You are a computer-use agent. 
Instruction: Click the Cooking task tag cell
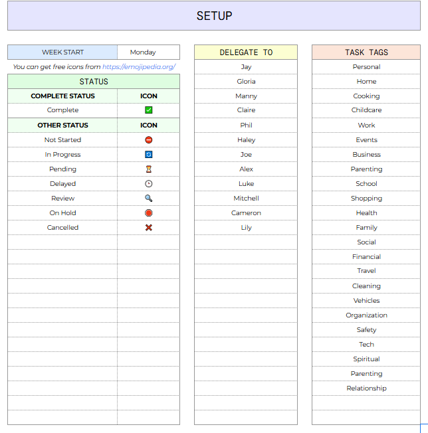[x=366, y=96]
